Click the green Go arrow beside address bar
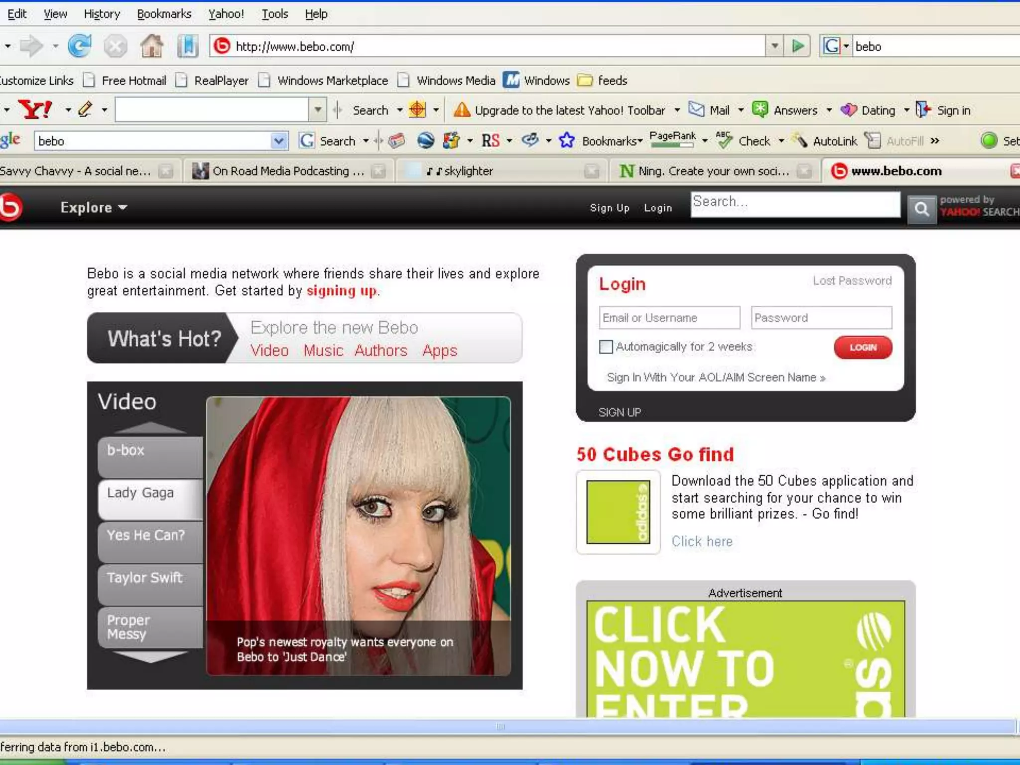This screenshot has height=765, width=1020. coord(797,46)
